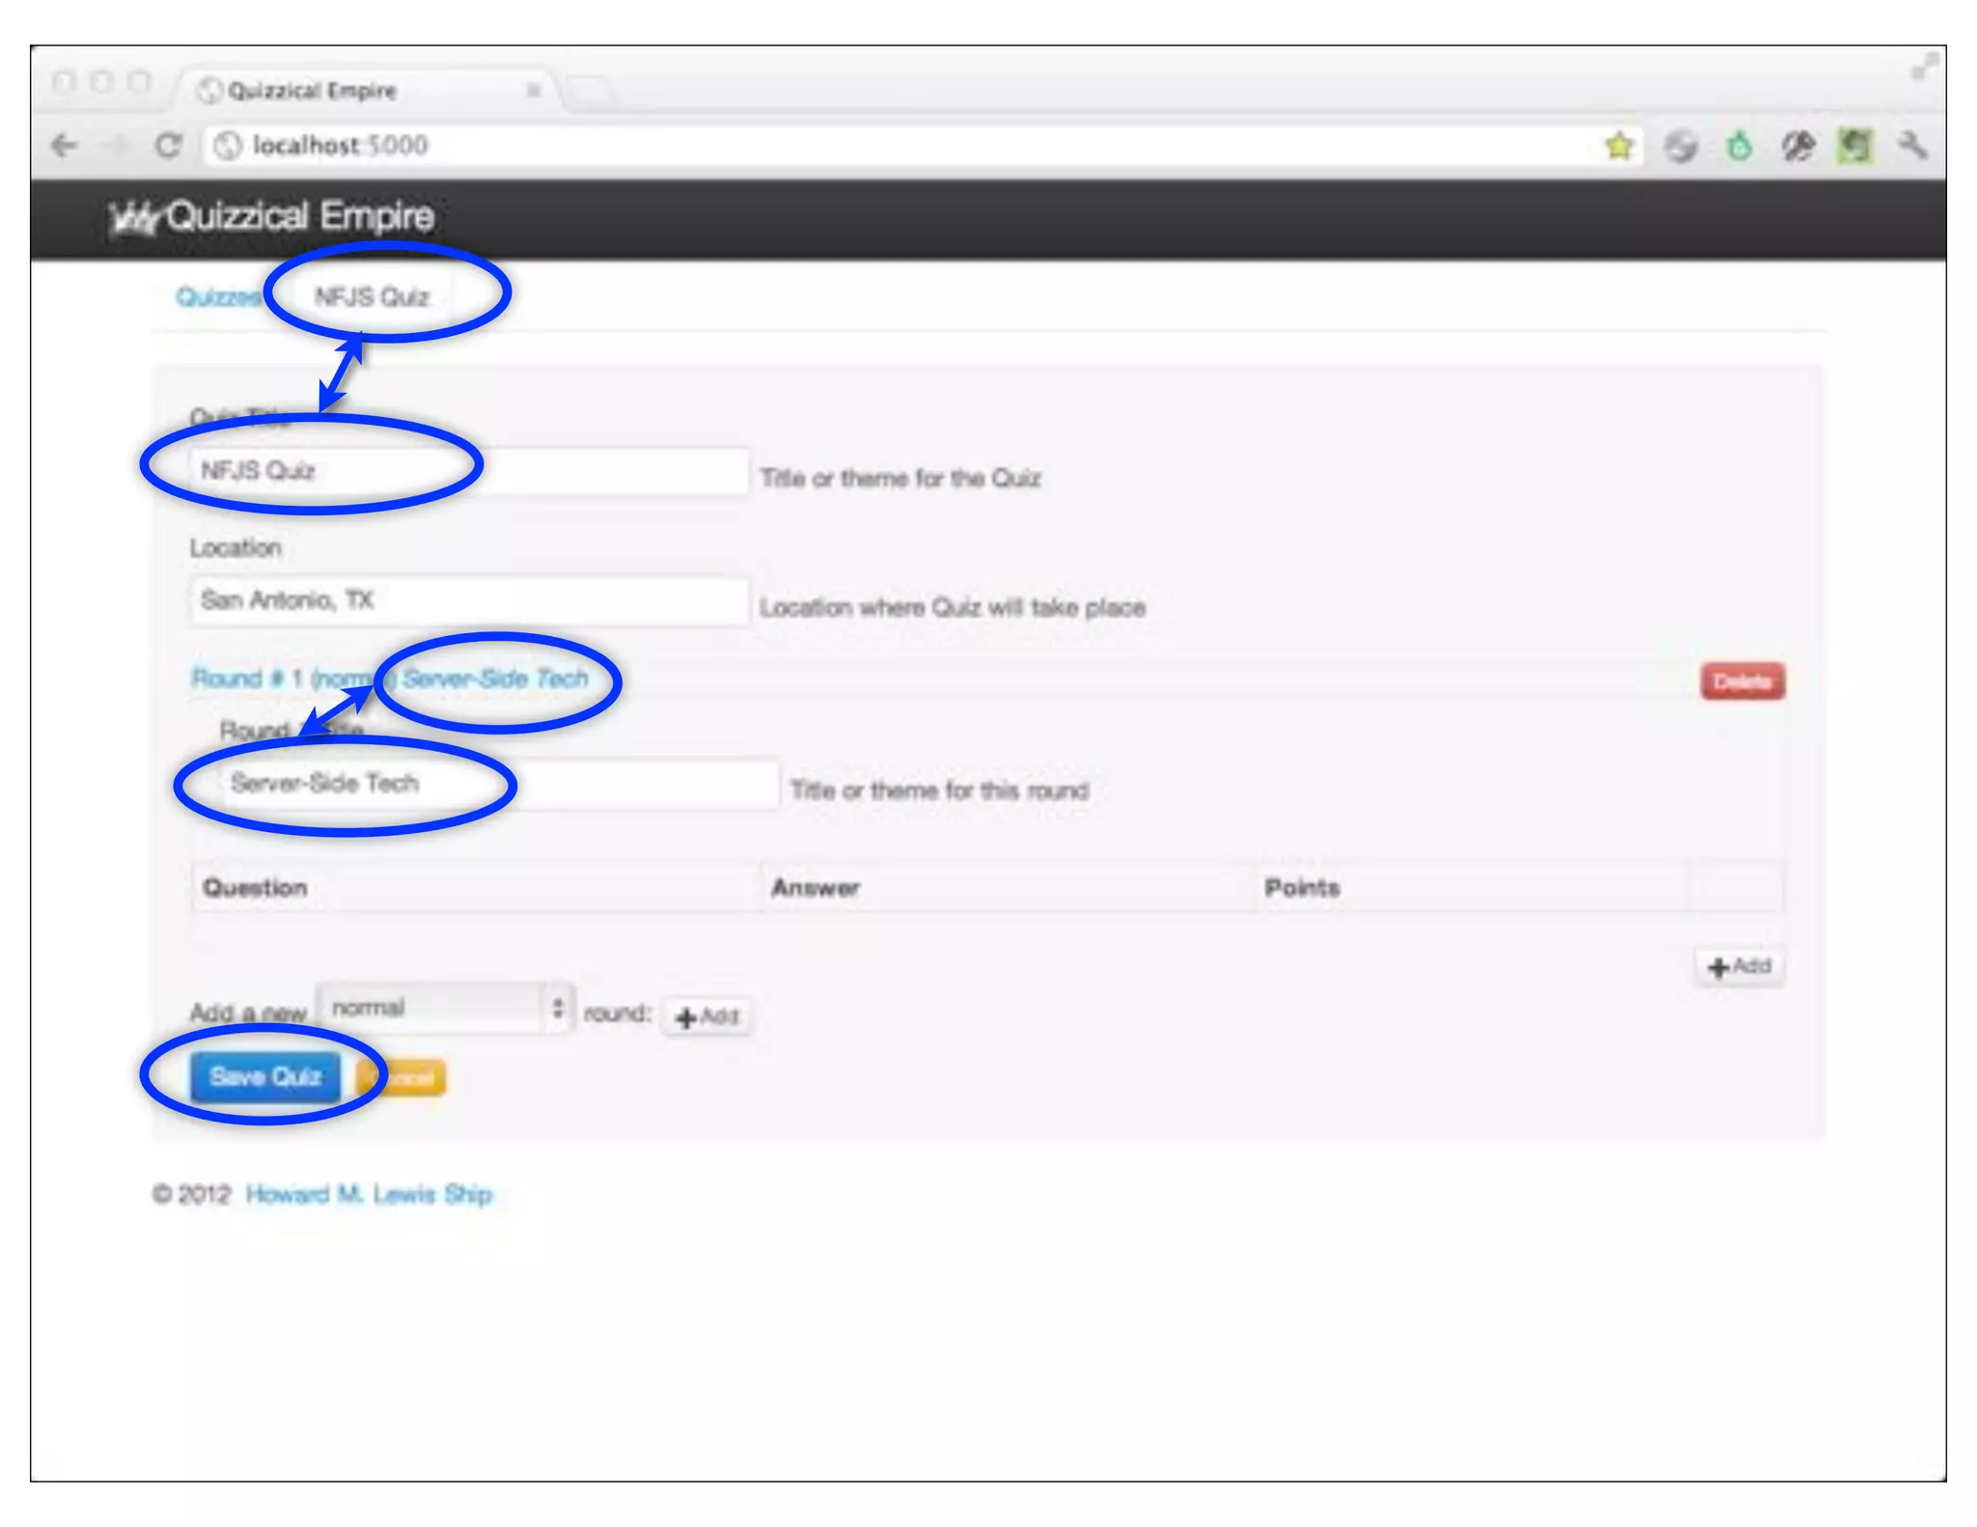Open the Howard M. Lewis Ship link

click(x=369, y=1195)
